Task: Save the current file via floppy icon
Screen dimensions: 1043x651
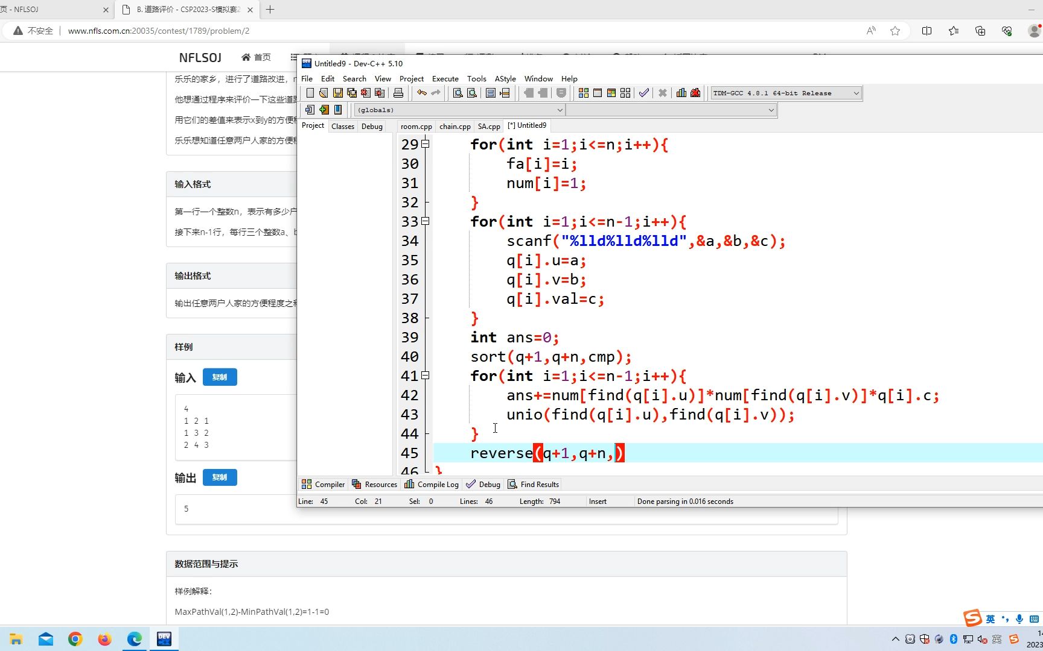Action: [x=338, y=93]
